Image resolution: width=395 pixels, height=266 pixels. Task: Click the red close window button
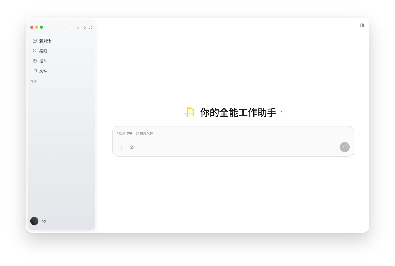(x=32, y=27)
